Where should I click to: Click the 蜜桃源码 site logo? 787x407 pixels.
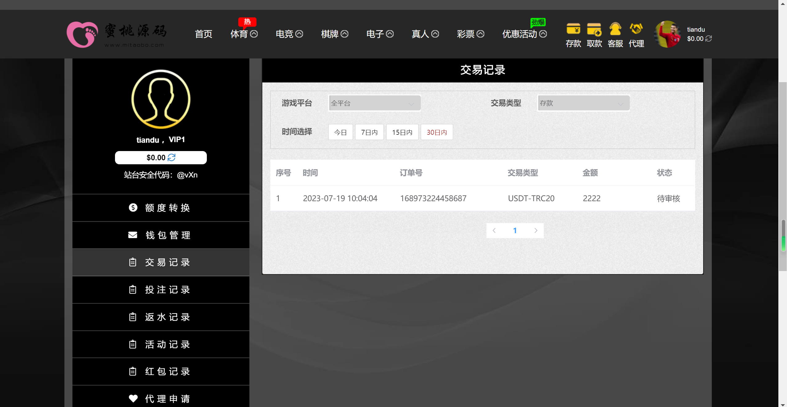click(117, 34)
